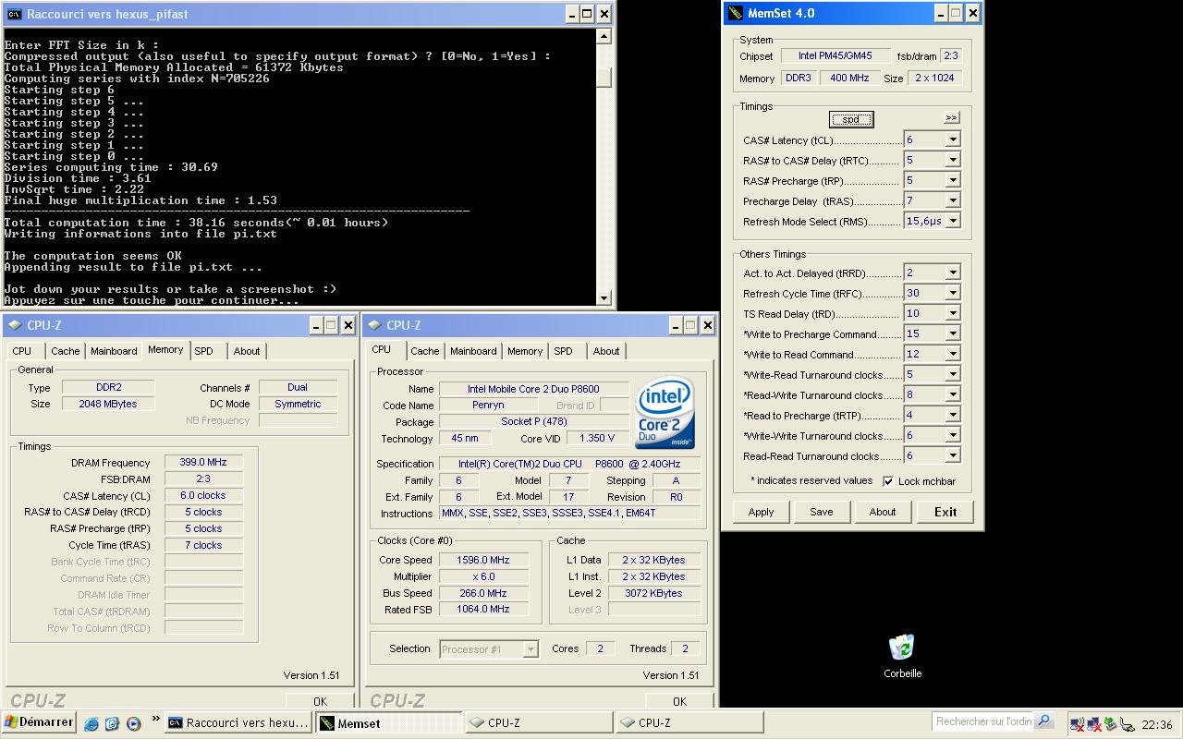Click the Core Speed 1596.0 MHz value
This screenshot has height=739, width=1183.
pos(483,560)
